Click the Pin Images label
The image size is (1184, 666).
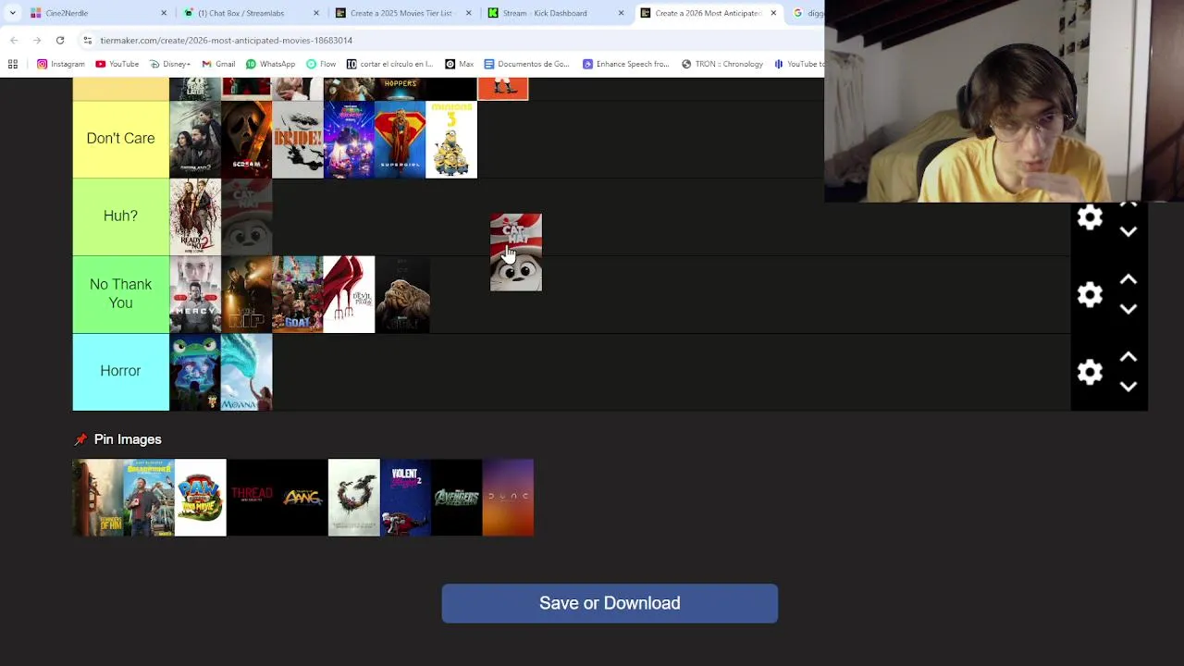point(128,439)
